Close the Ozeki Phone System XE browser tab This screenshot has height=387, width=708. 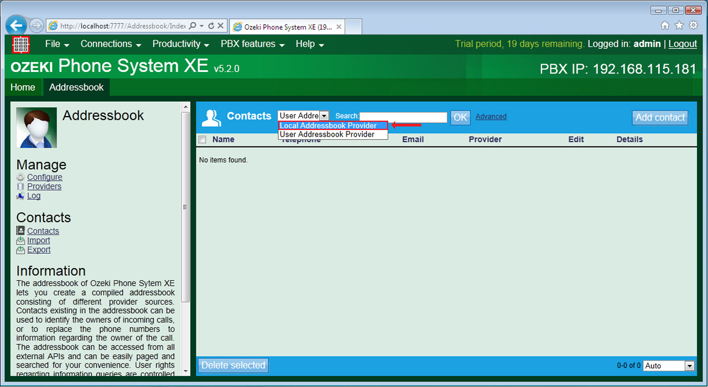[x=339, y=27]
